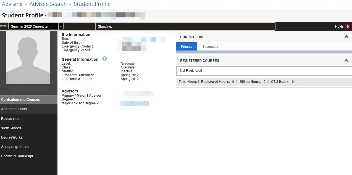Click the student profile photo placeholder
Viewport: 352px width, 175px height.
point(28,58)
